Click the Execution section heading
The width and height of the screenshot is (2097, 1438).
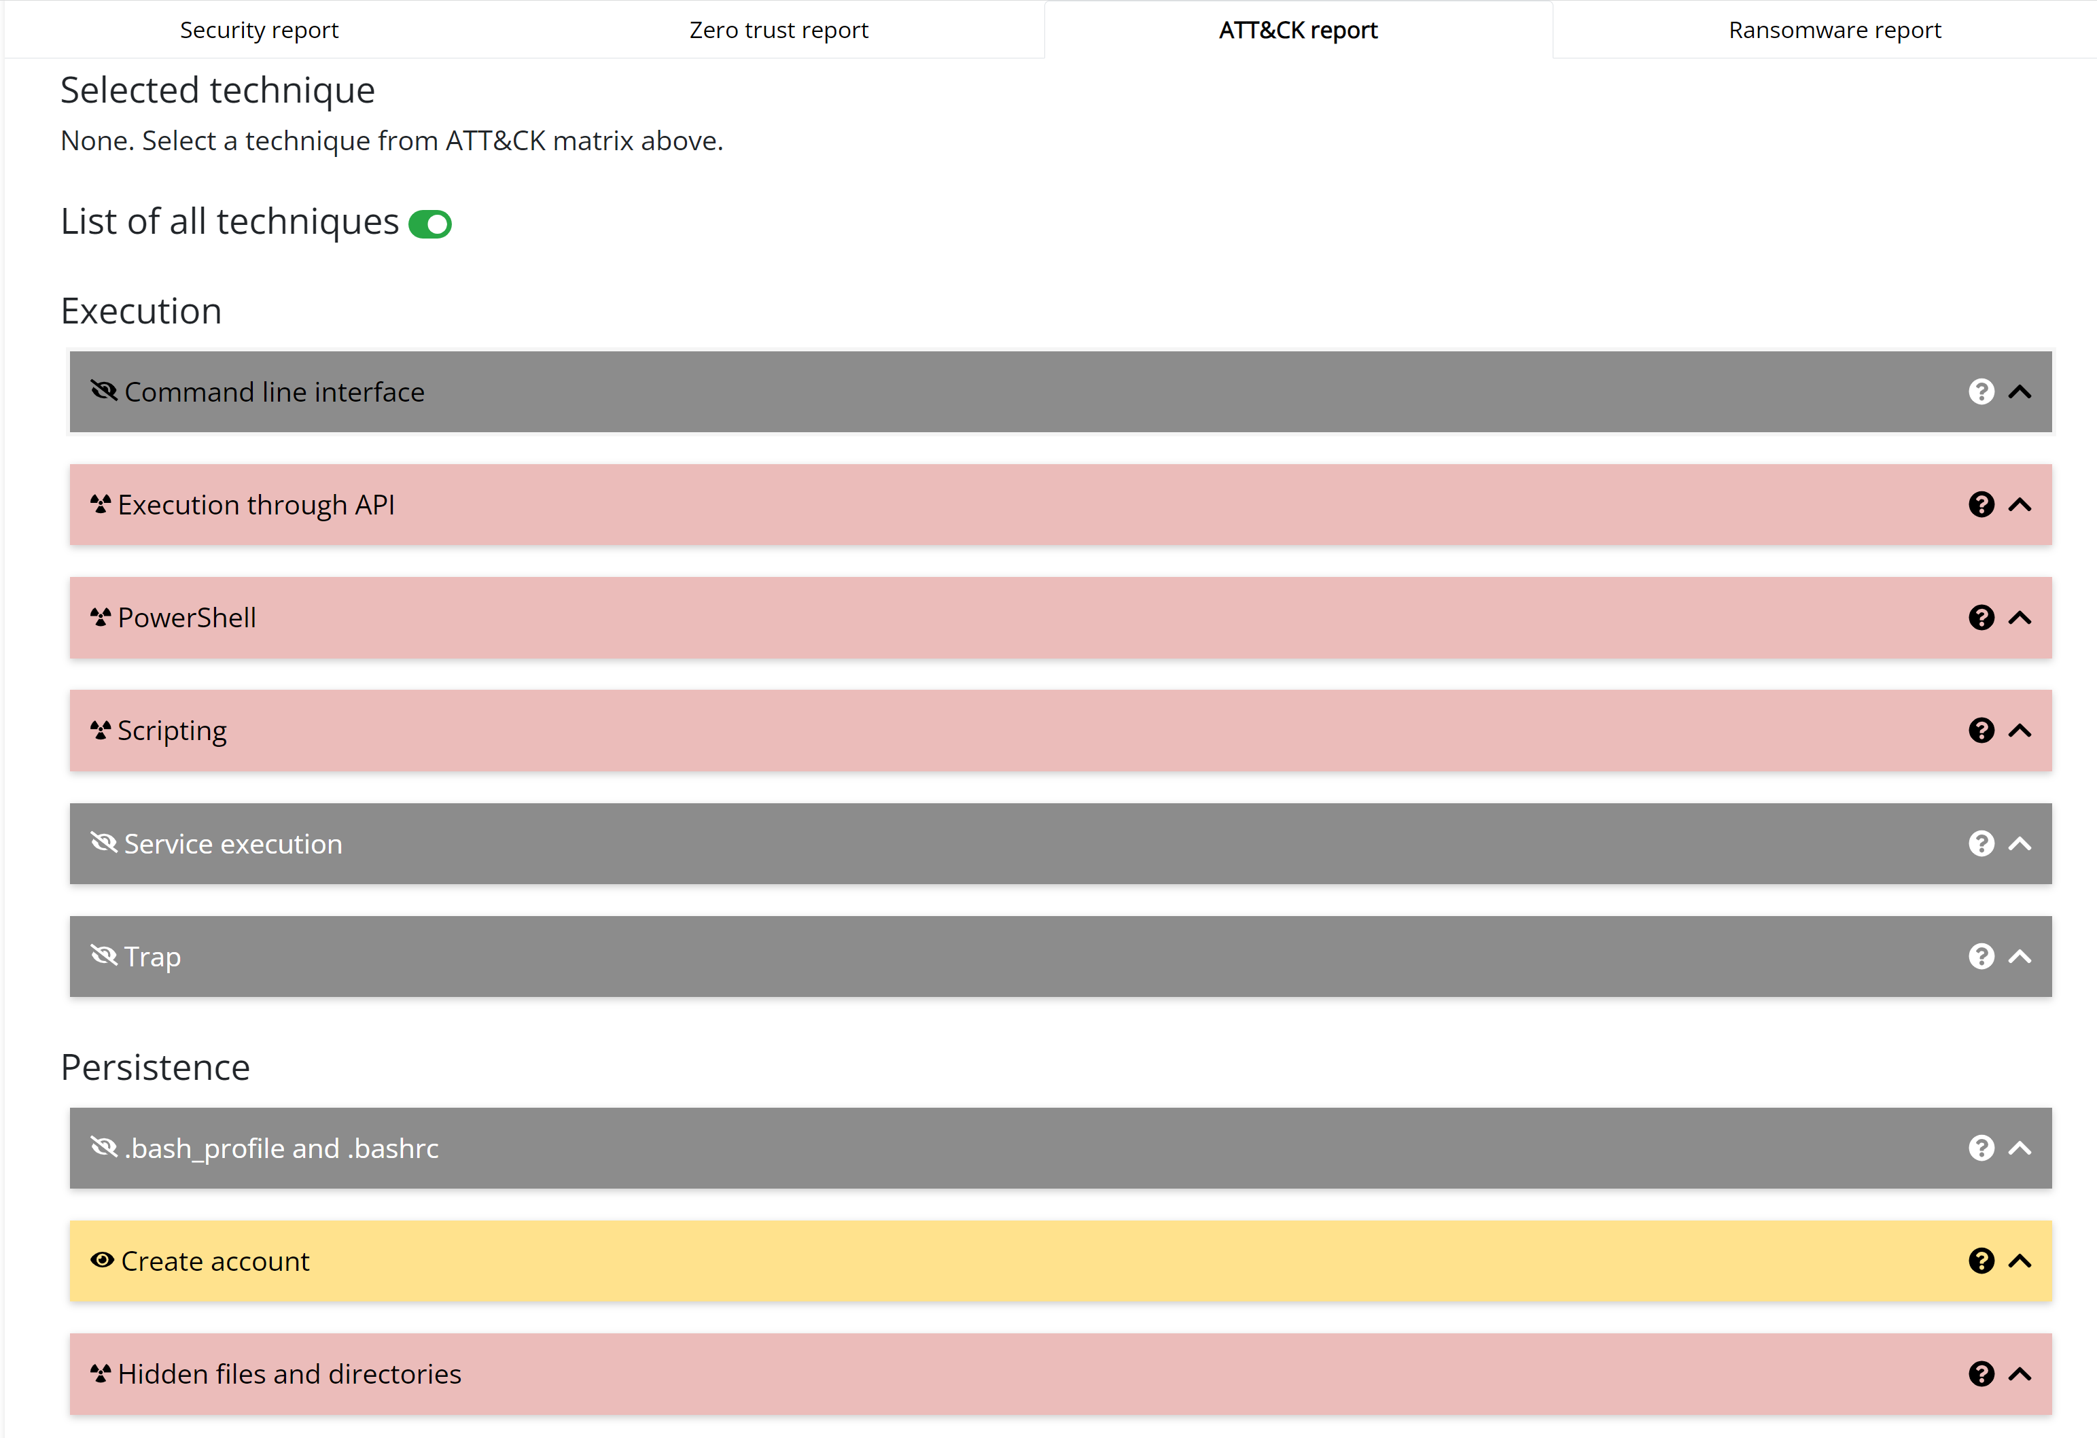pos(141,311)
